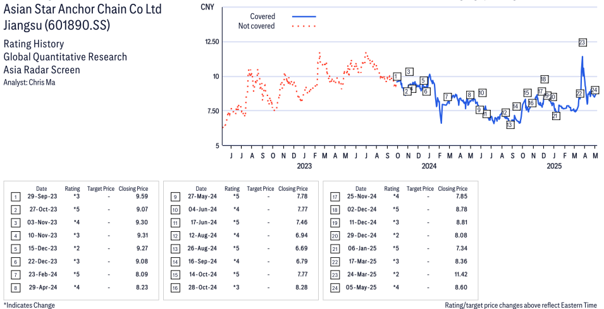
Task: Click the 04-Jun-24 date cell
Action: (202, 209)
